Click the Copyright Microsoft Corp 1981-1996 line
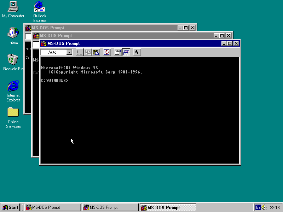Viewport: 283px width, 212px height. coord(95,72)
